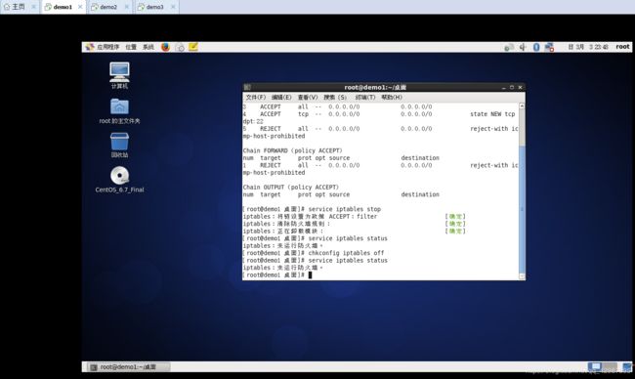Screen dimensions: 635x379
Task: Click the 'chkconfig iptables off' command line
Action: click(314, 253)
